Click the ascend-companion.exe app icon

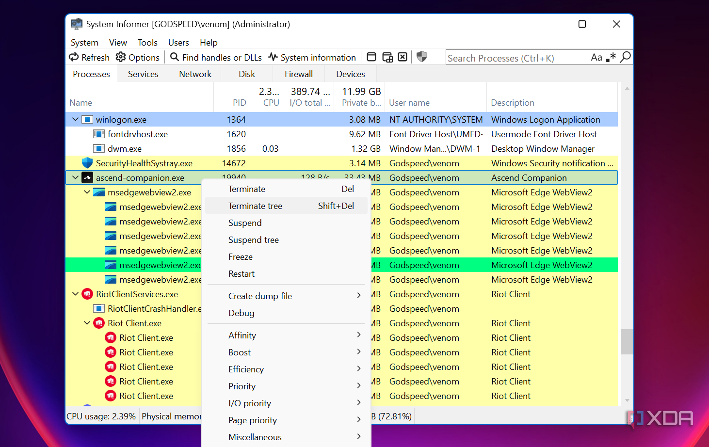pos(87,177)
